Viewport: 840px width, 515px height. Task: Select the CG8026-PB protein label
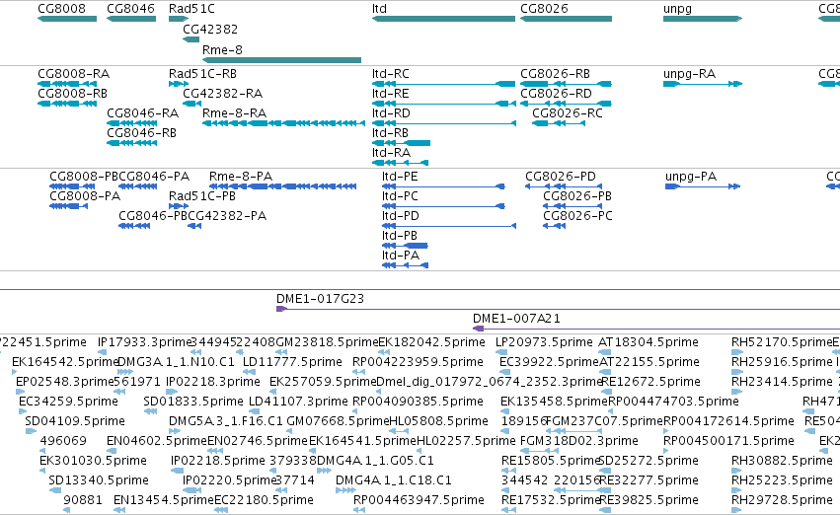(577, 196)
